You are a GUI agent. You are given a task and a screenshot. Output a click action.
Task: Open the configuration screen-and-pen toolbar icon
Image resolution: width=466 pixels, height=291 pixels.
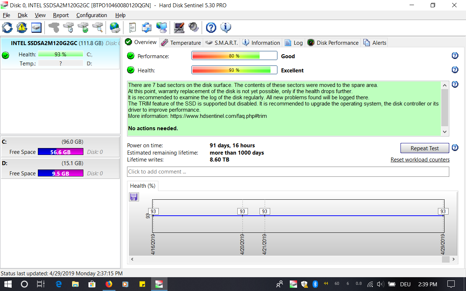pyautogui.click(x=179, y=27)
